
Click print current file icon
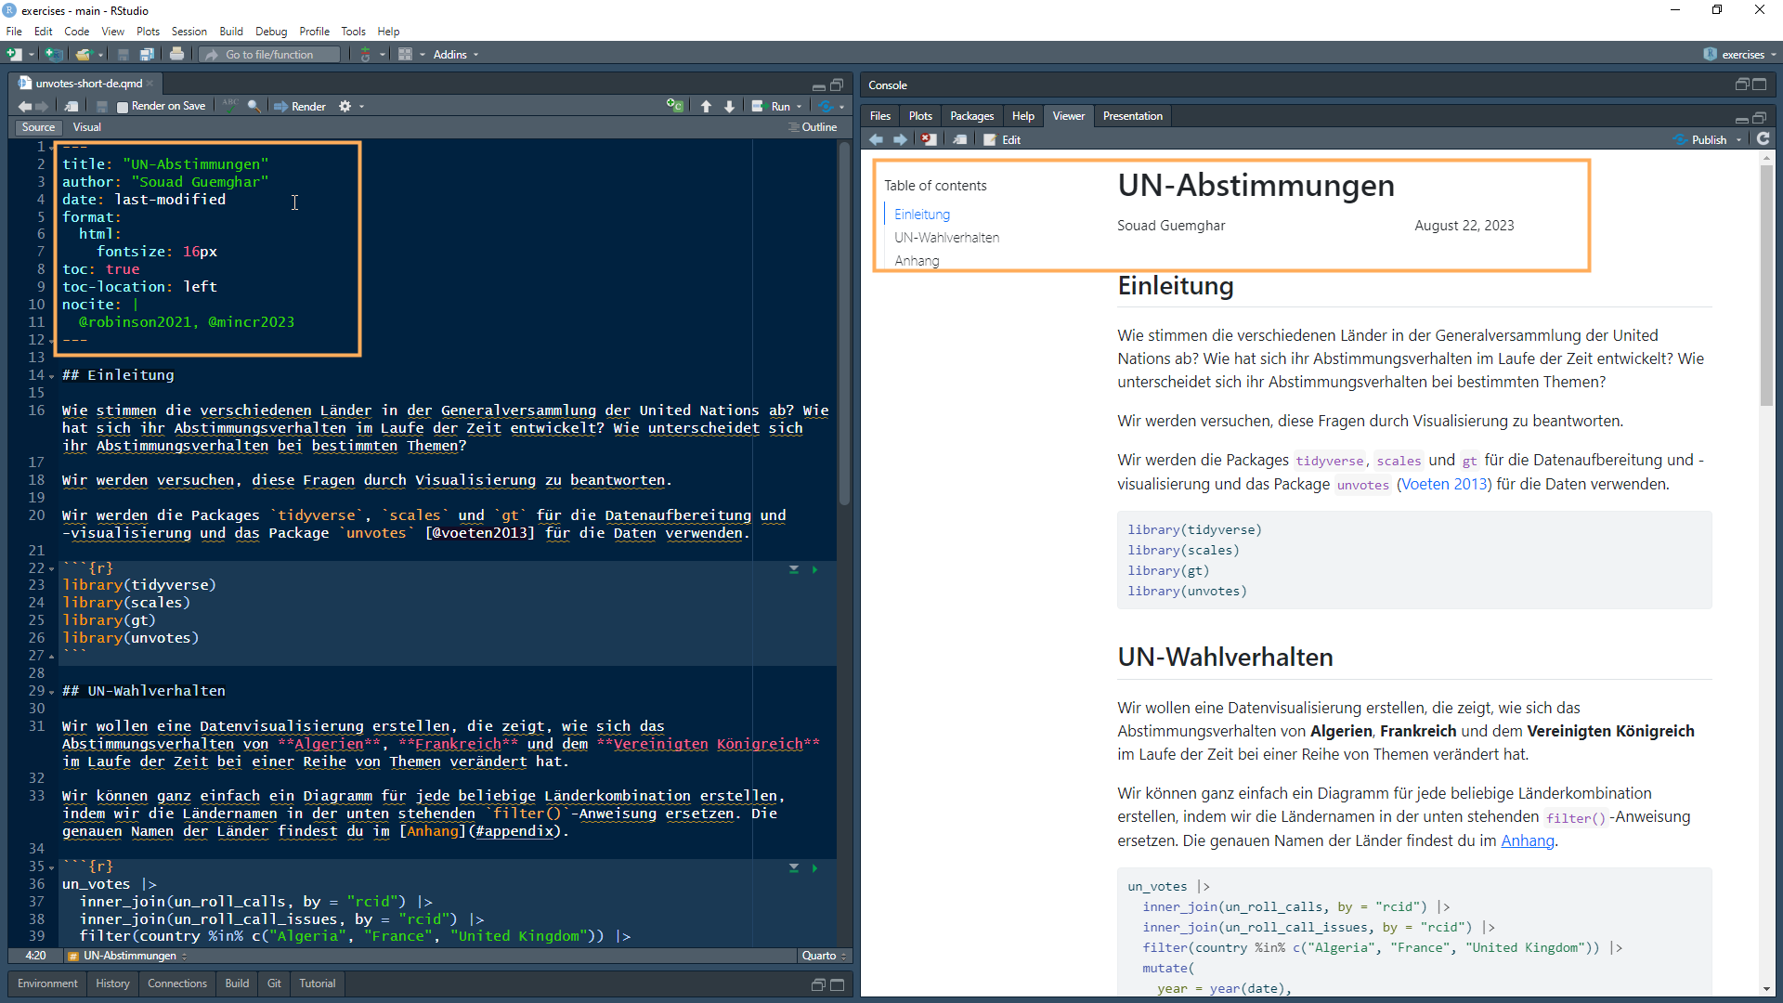point(176,55)
